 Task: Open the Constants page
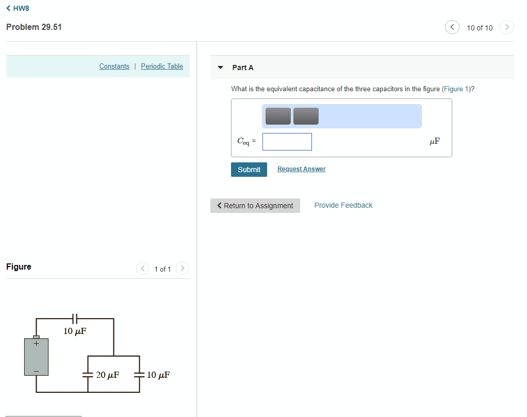114,66
